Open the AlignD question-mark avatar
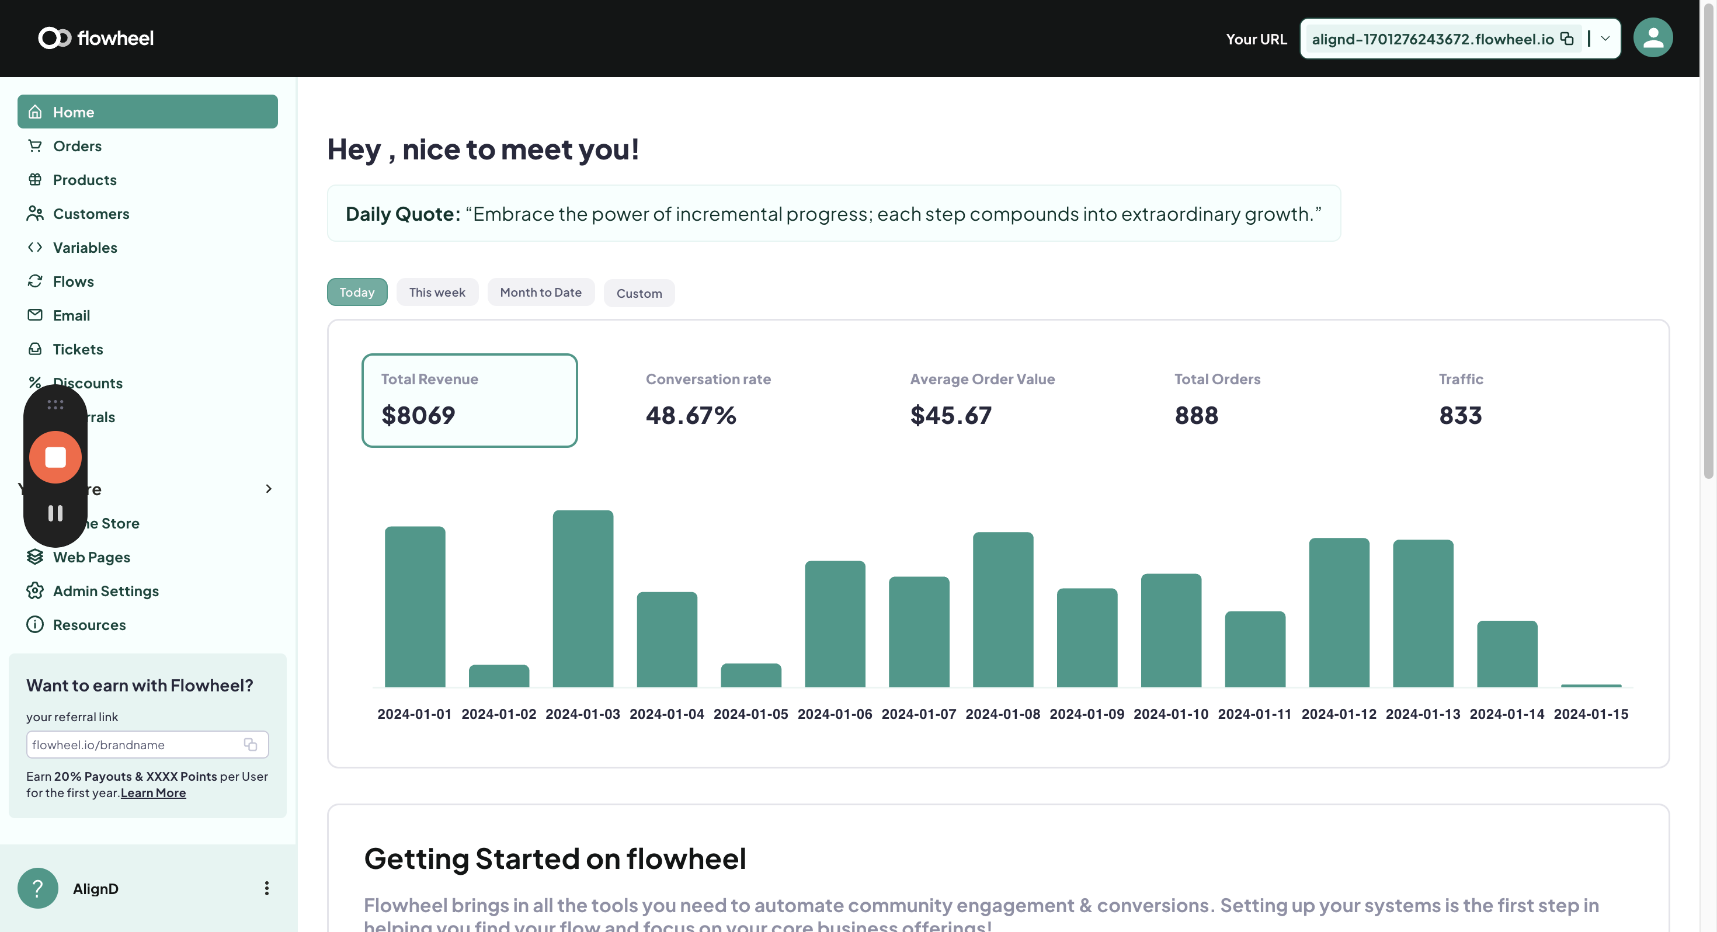This screenshot has width=1717, height=932. pyautogui.click(x=38, y=888)
